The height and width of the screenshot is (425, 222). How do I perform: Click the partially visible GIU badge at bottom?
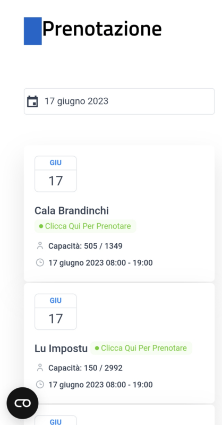coord(56,421)
